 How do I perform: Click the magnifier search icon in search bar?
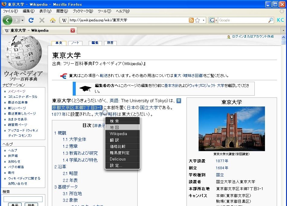[x=270, y=20]
